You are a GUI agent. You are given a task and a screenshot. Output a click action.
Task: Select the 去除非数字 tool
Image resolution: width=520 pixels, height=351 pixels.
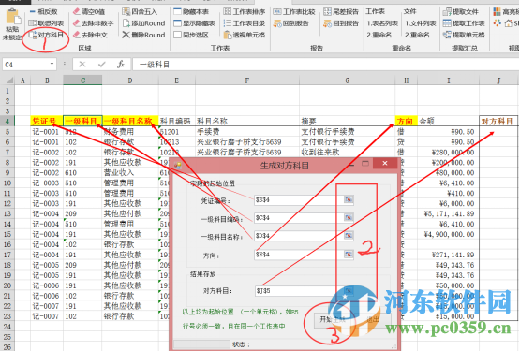pos(93,23)
